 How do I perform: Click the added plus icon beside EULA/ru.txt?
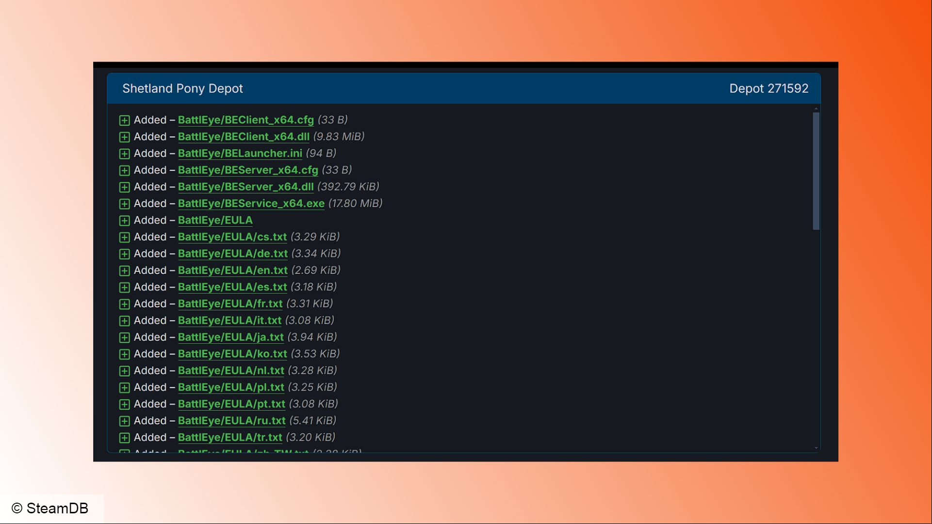124,421
